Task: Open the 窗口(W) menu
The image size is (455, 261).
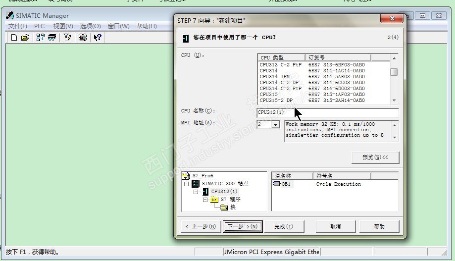Action: [x=118, y=26]
